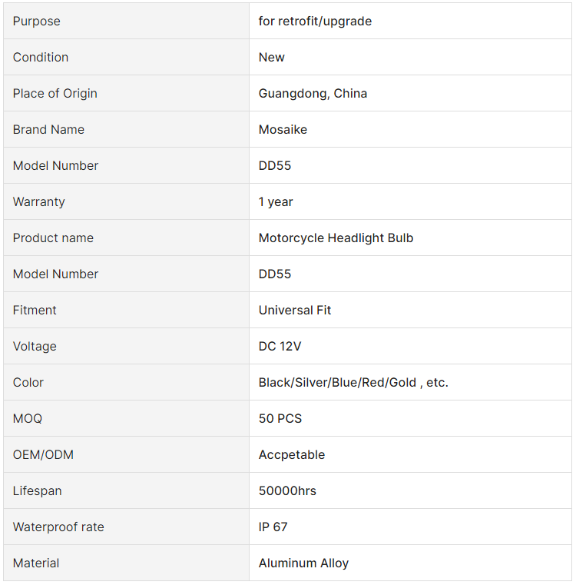Click the Warranty label cell

(127, 202)
